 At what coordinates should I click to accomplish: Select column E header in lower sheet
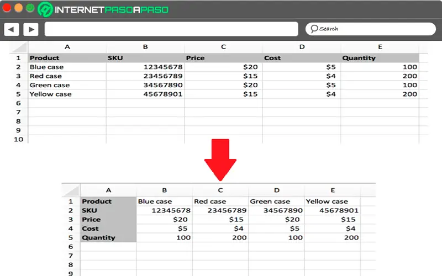coord(333,190)
